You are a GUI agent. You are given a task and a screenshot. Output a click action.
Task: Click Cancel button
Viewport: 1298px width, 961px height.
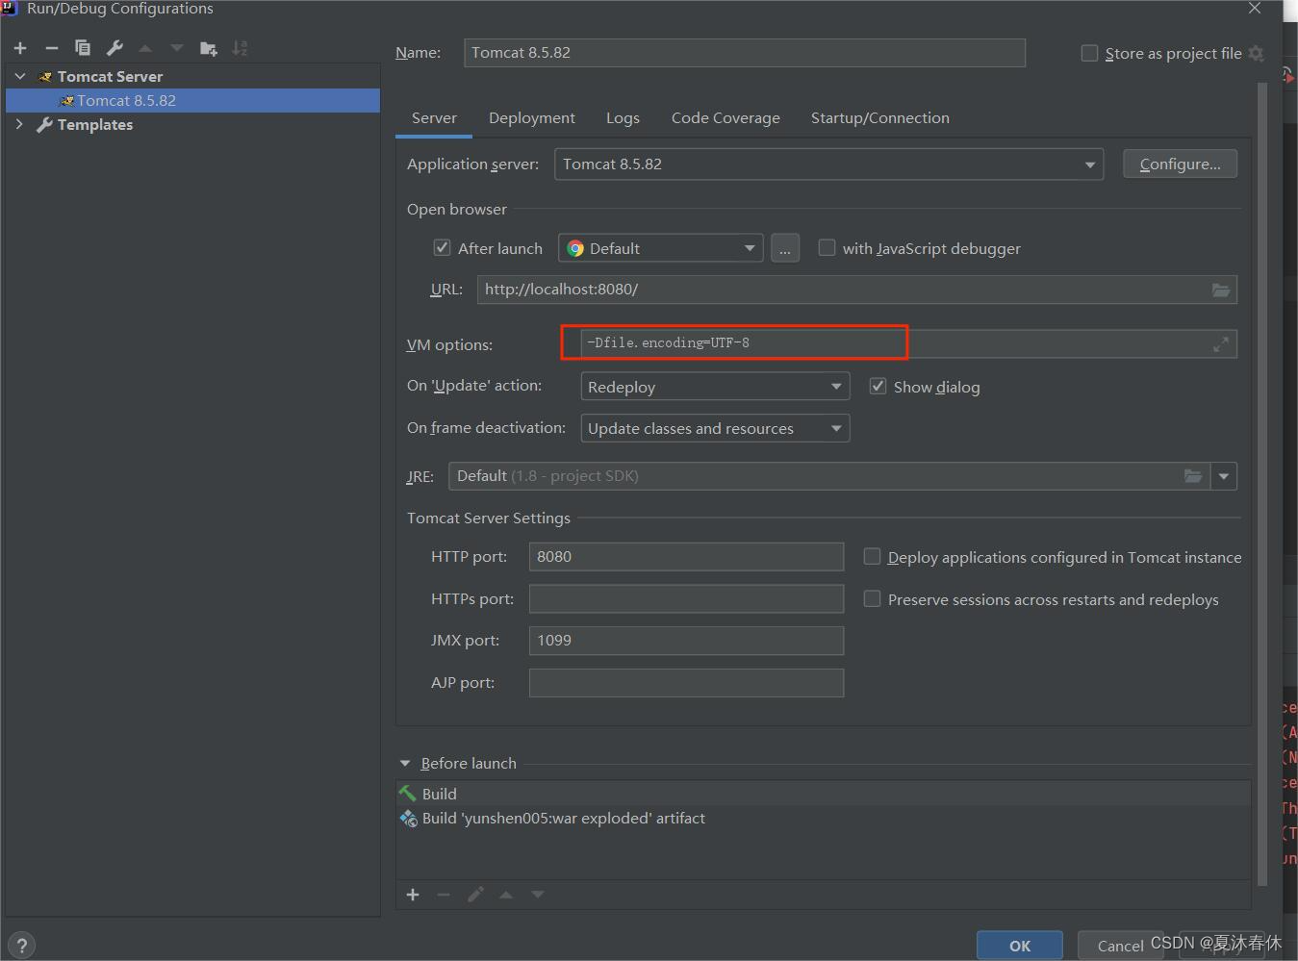pyautogui.click(x=1121, y=946)
